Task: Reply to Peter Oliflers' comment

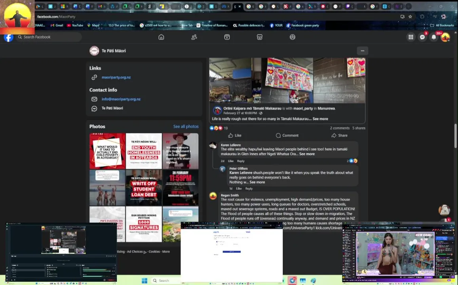Action: coord(249,189)
